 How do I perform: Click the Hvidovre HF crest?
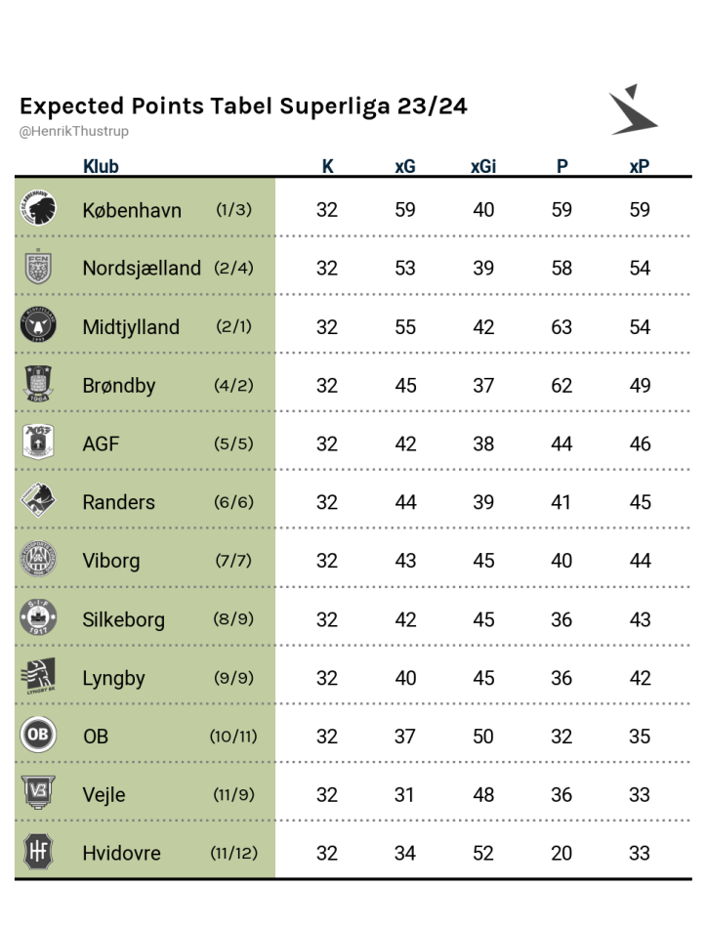(x=38, y=851)
